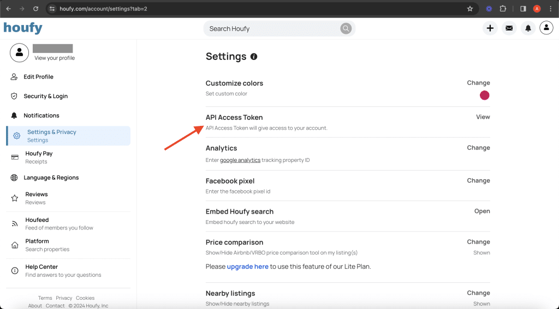Click the Privacy footer link
The image size is (559, 309).
pyautogui.click(x=64, y=298)
